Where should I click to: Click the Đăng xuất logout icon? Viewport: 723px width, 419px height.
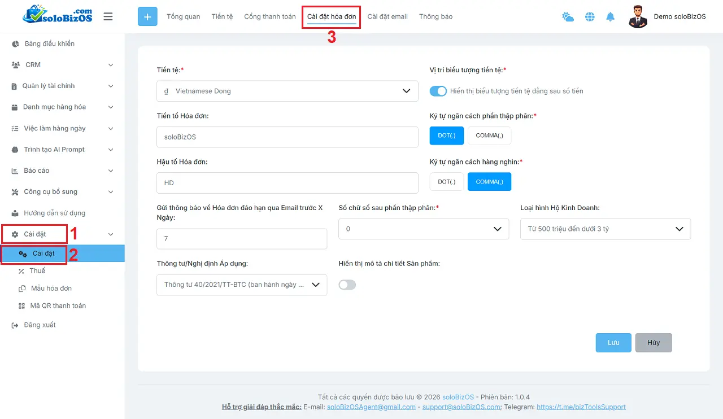[15, 325]
